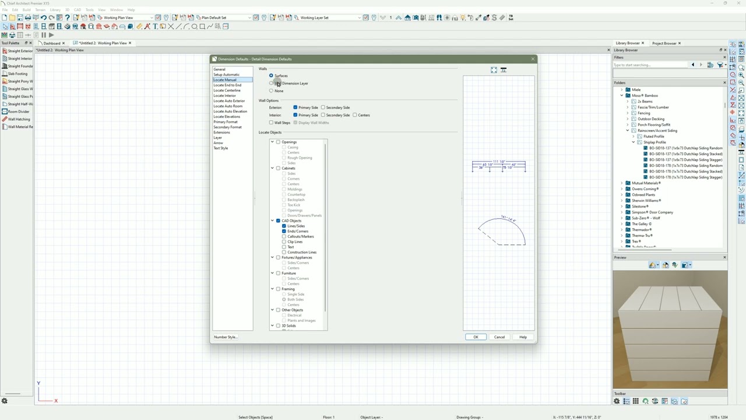The width and height of the screenshot is (746, 420).
Task: Enable the Wall Steps checkbox
Action: (271, 123)
